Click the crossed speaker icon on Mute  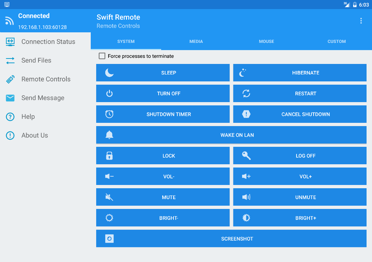(x=109, y=197)
